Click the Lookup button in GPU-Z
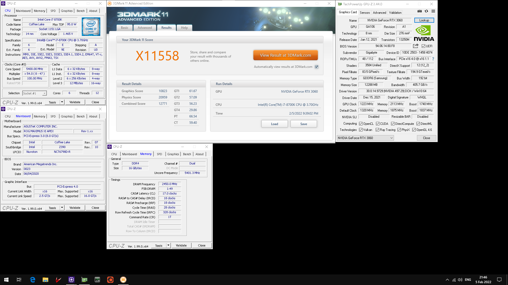Screen dimensions: 508x285 pyautogui.click(x=424, y=20)
